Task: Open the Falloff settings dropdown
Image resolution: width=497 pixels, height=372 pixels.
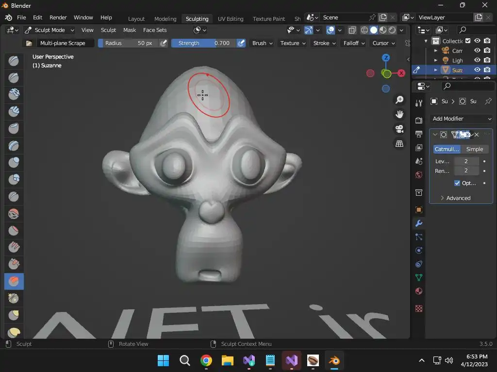Action: tap(354, 43)
